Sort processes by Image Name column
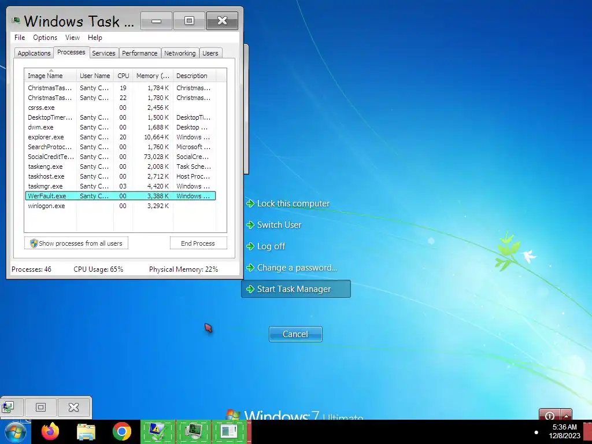 click(x=50, y=76)
